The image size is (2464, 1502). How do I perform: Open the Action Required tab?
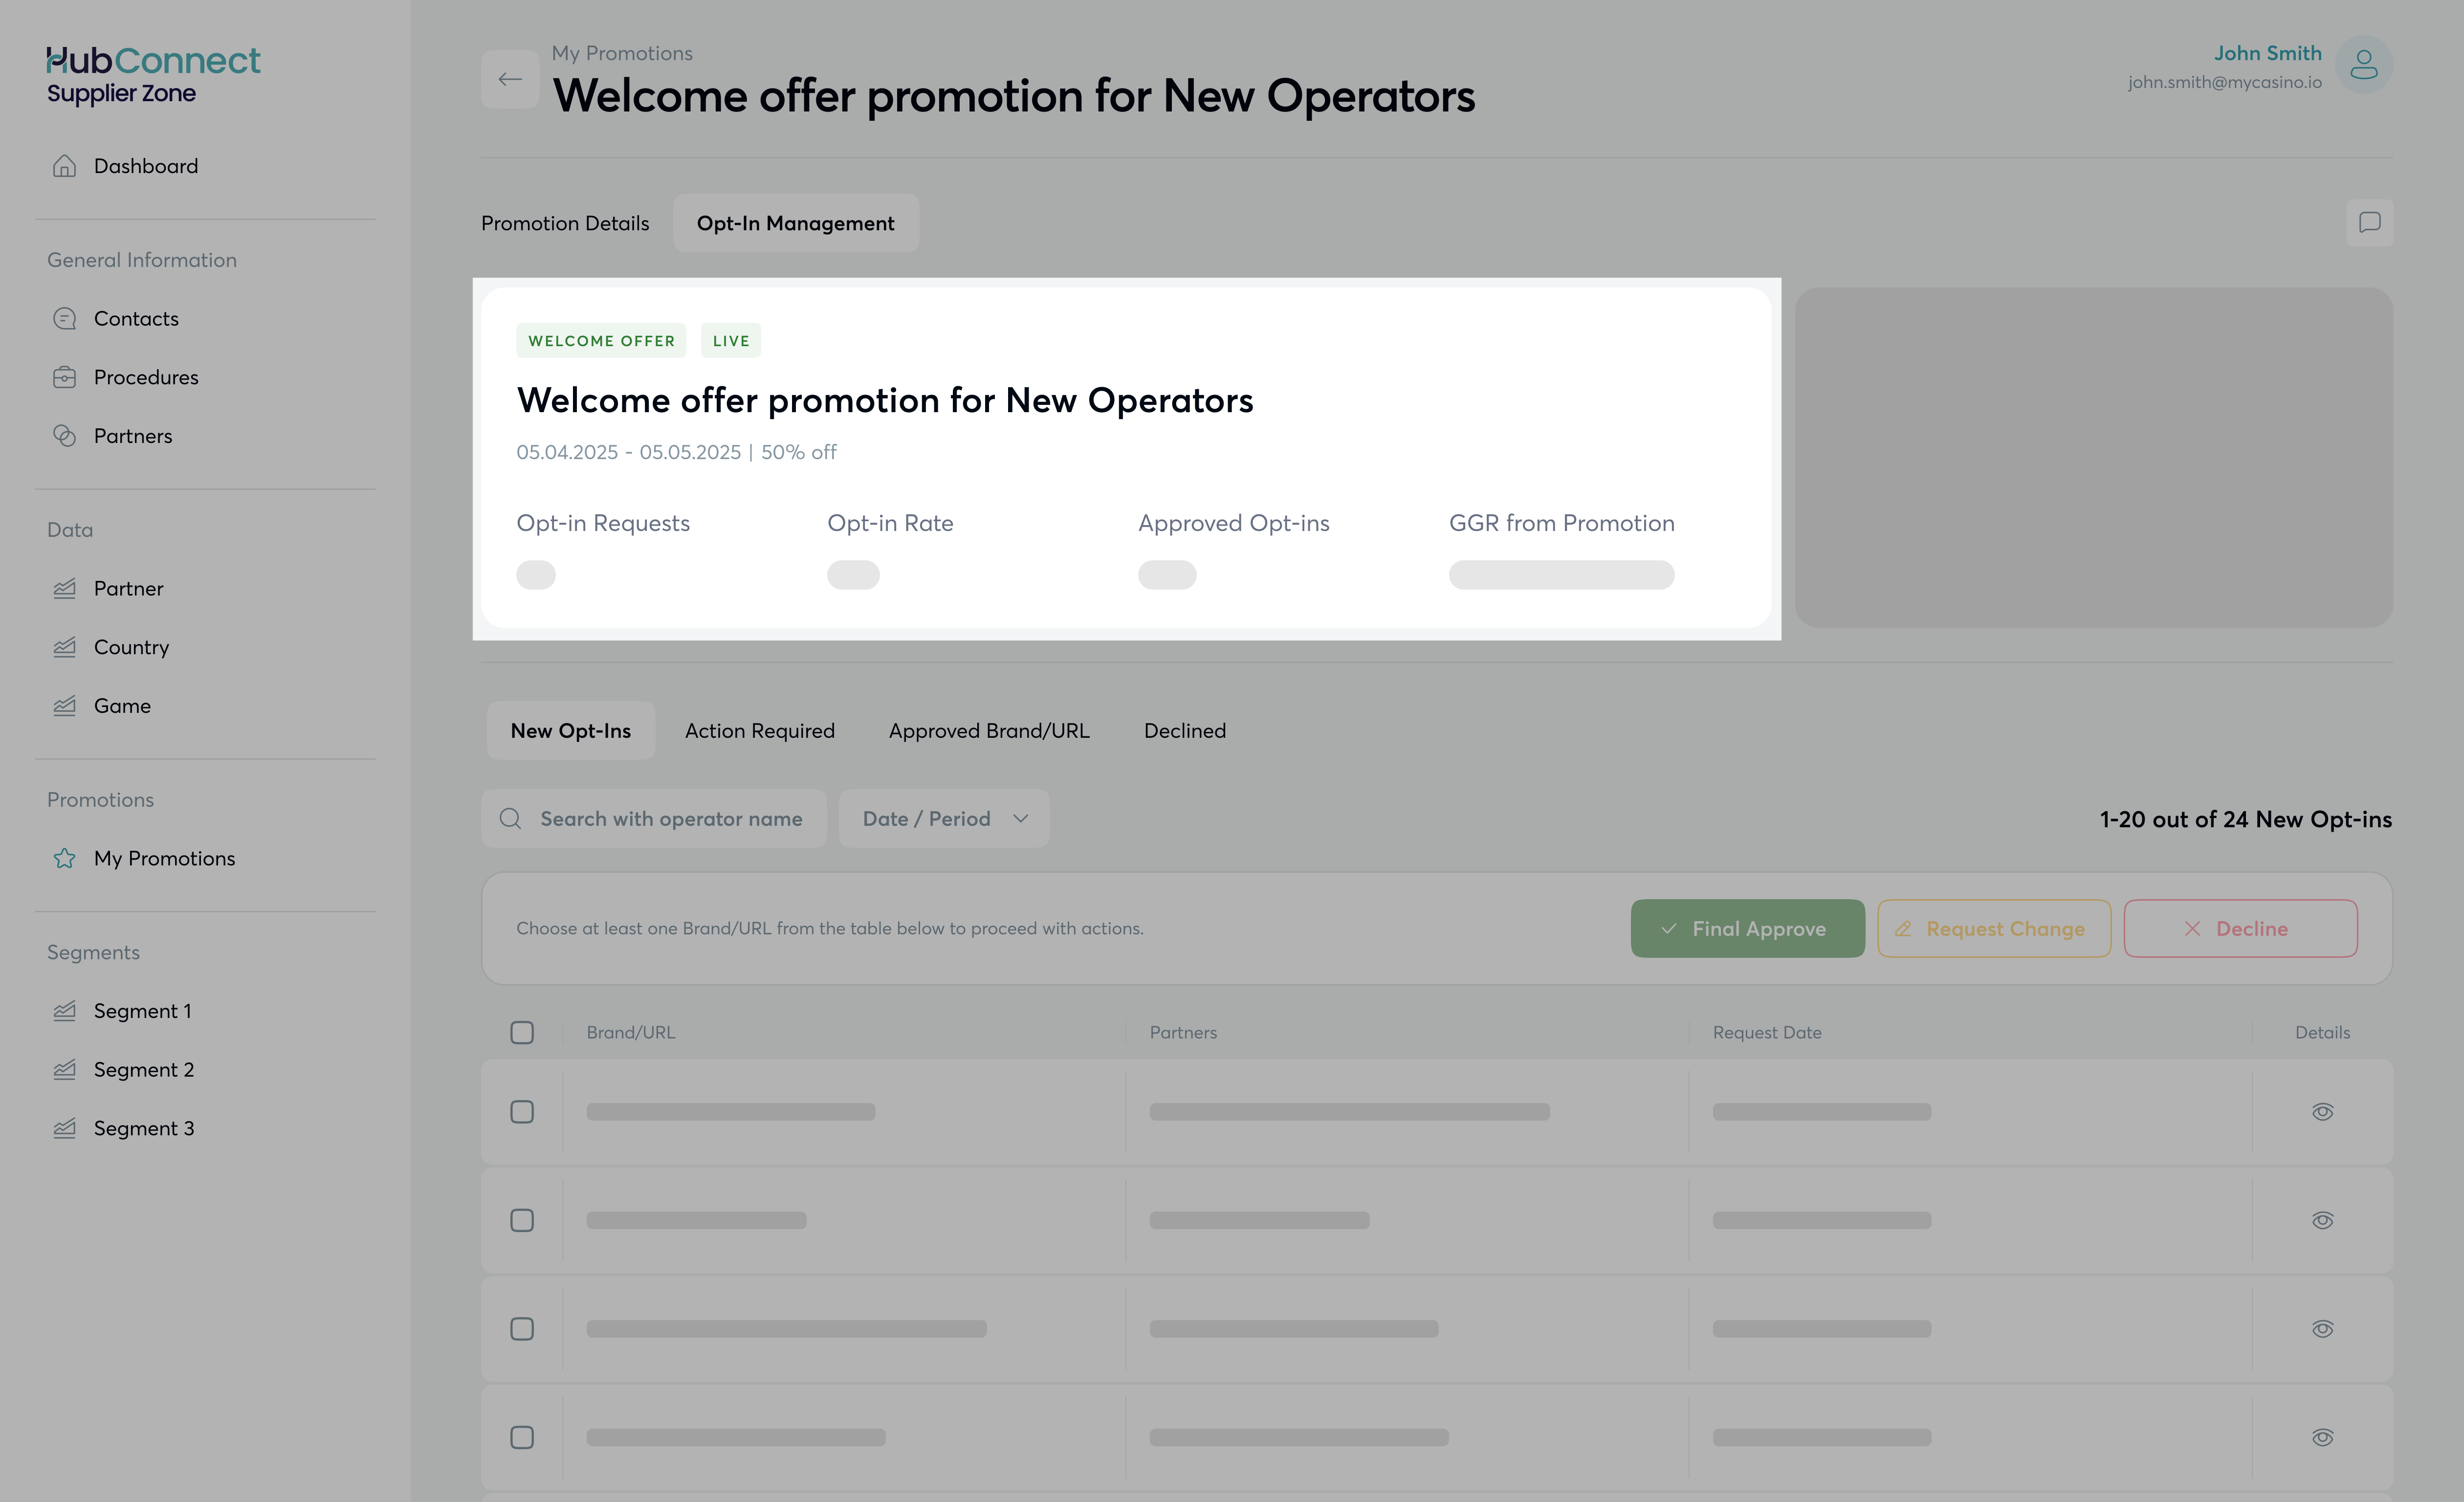pos(759,731)
